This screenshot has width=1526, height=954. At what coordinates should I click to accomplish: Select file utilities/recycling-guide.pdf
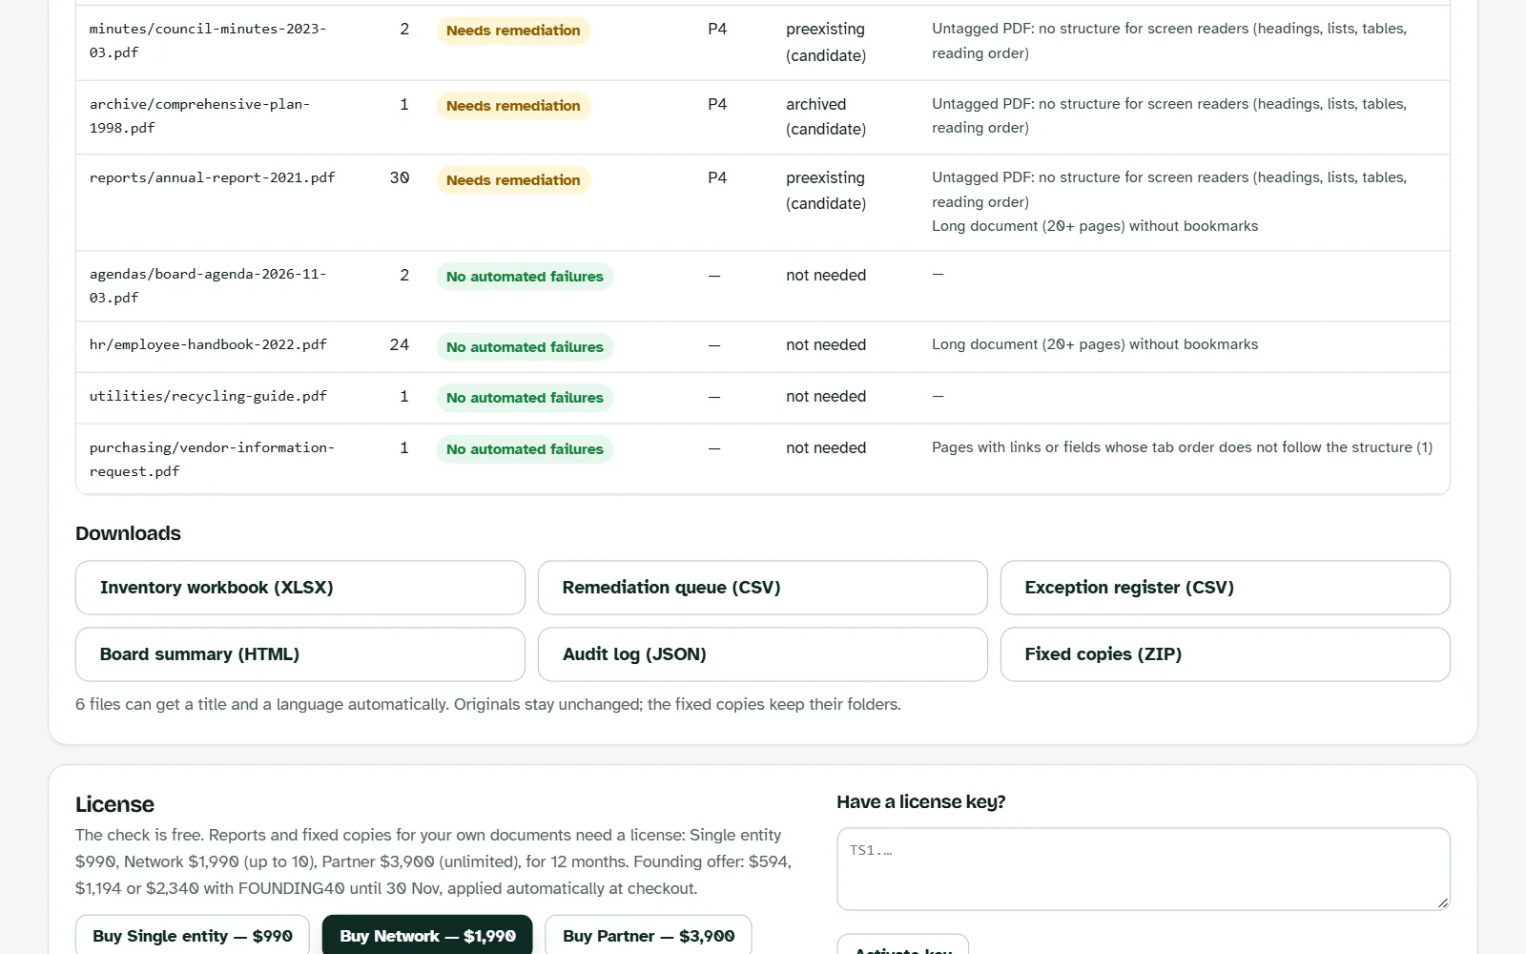pos(208,396)
